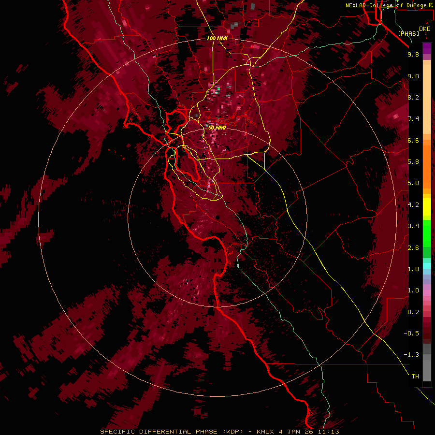
Task: Click the NEXLAB-College of DuPage credit text
Action: pos(386,5)
